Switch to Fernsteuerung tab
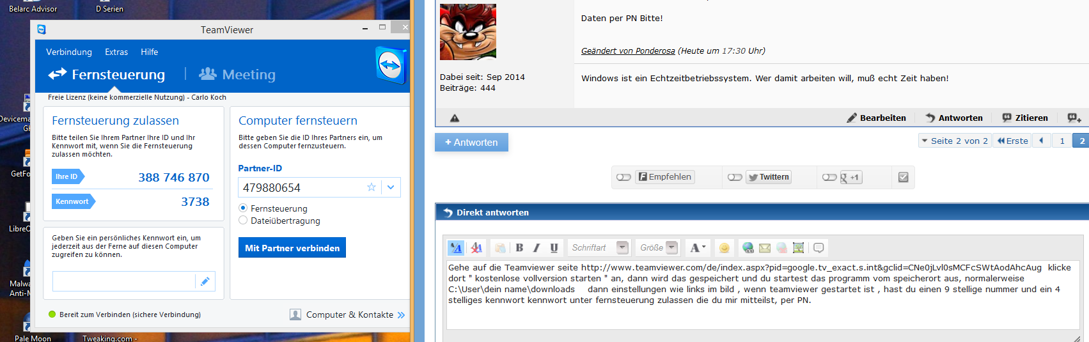This screenshot has width=1089, height=342. pos(107,74)
